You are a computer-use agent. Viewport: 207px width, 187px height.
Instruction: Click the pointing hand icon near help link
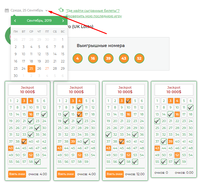61,10
